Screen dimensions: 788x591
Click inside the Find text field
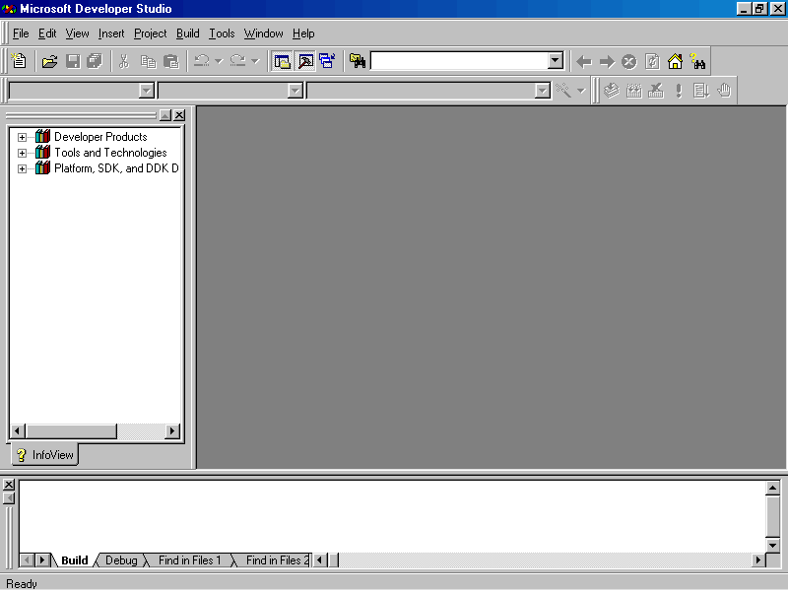coord(459,61)
